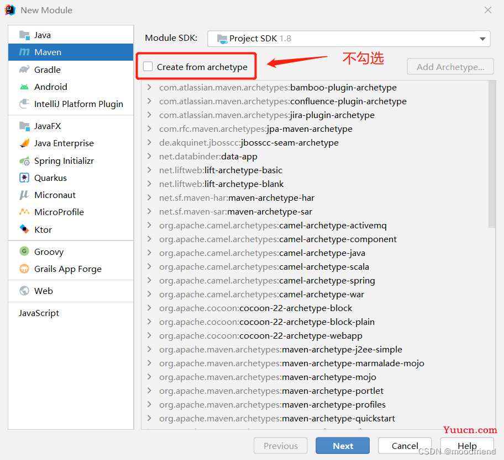Select the maven-archetype-profiles row
Image resolution: width=504 pixels, height=460 pixels.
point(315,404)
